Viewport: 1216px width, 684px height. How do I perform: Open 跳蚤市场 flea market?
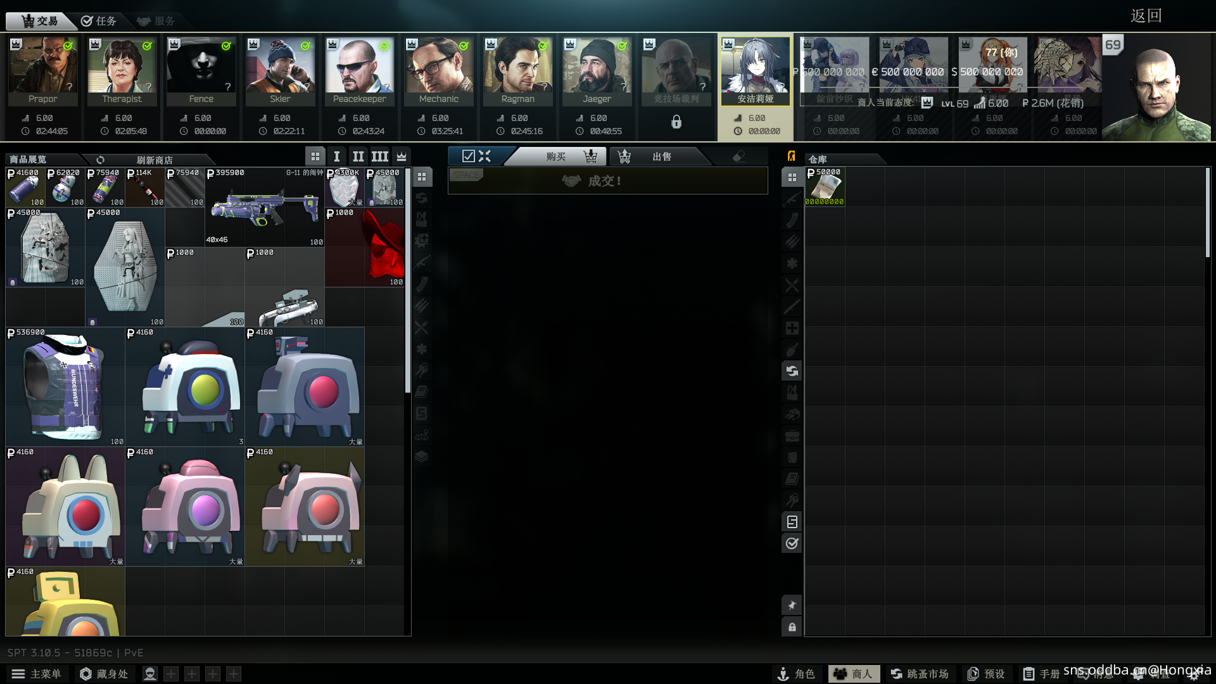click(920, 674)
